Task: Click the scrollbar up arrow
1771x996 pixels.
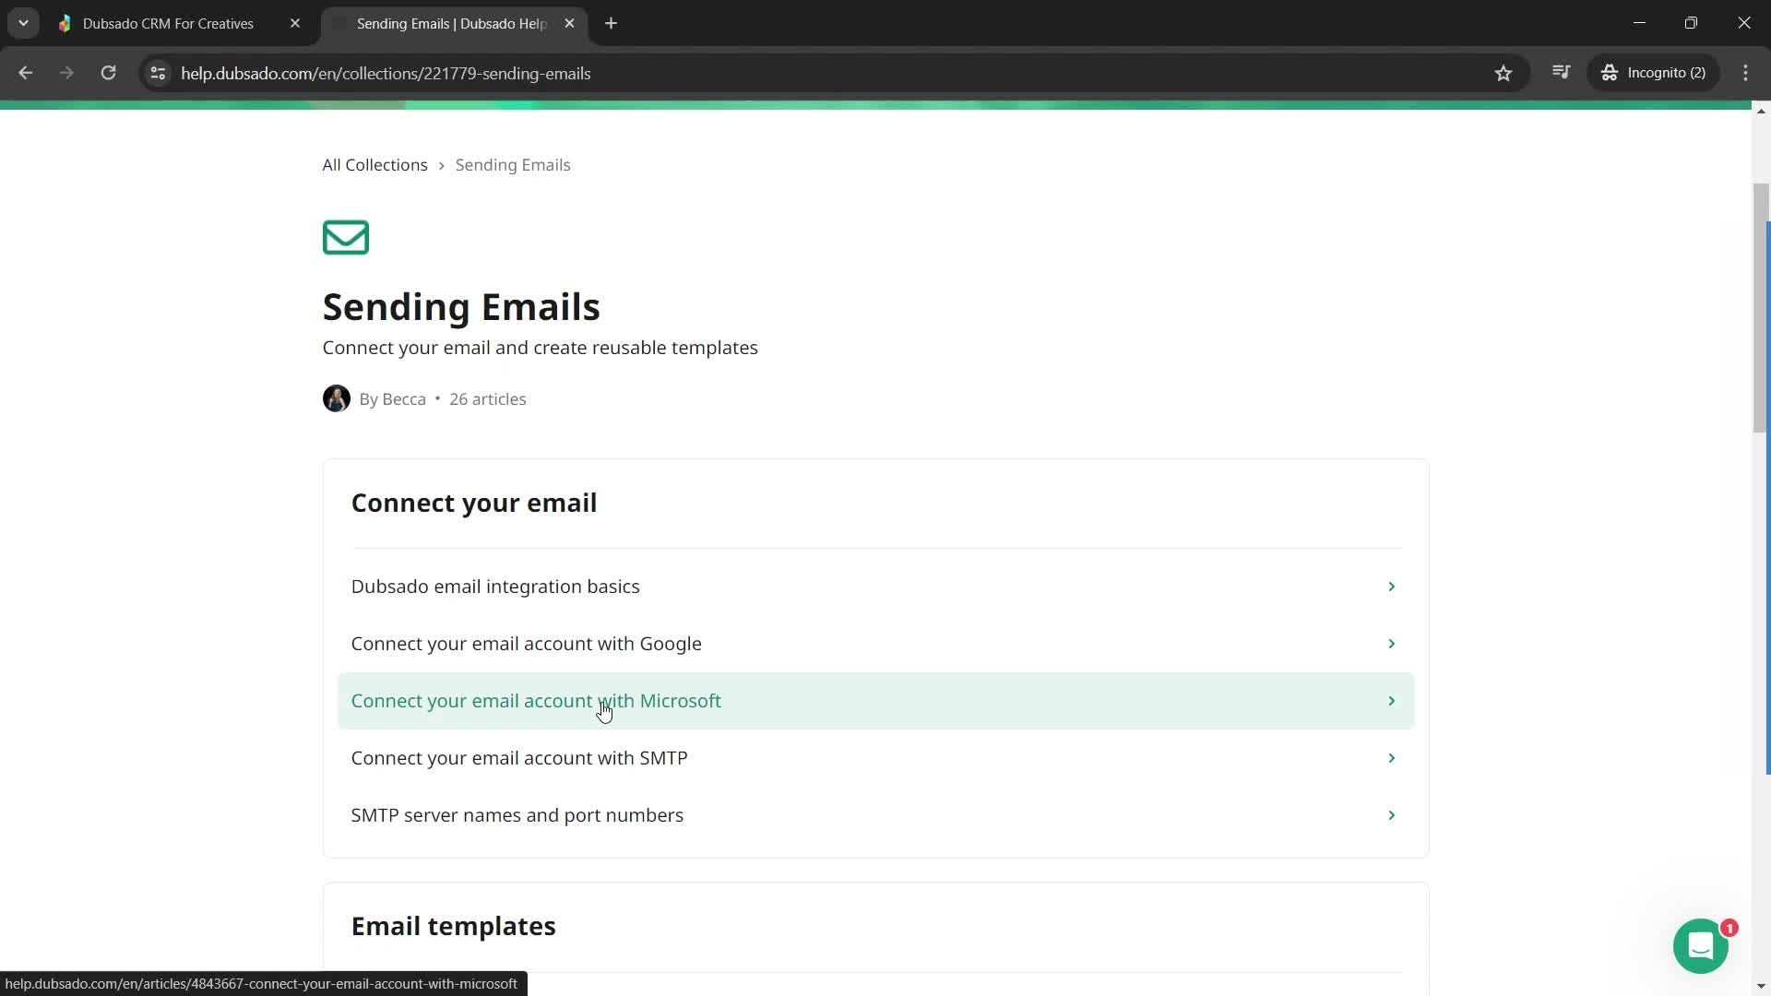Action: click(x=1761, y=111)
